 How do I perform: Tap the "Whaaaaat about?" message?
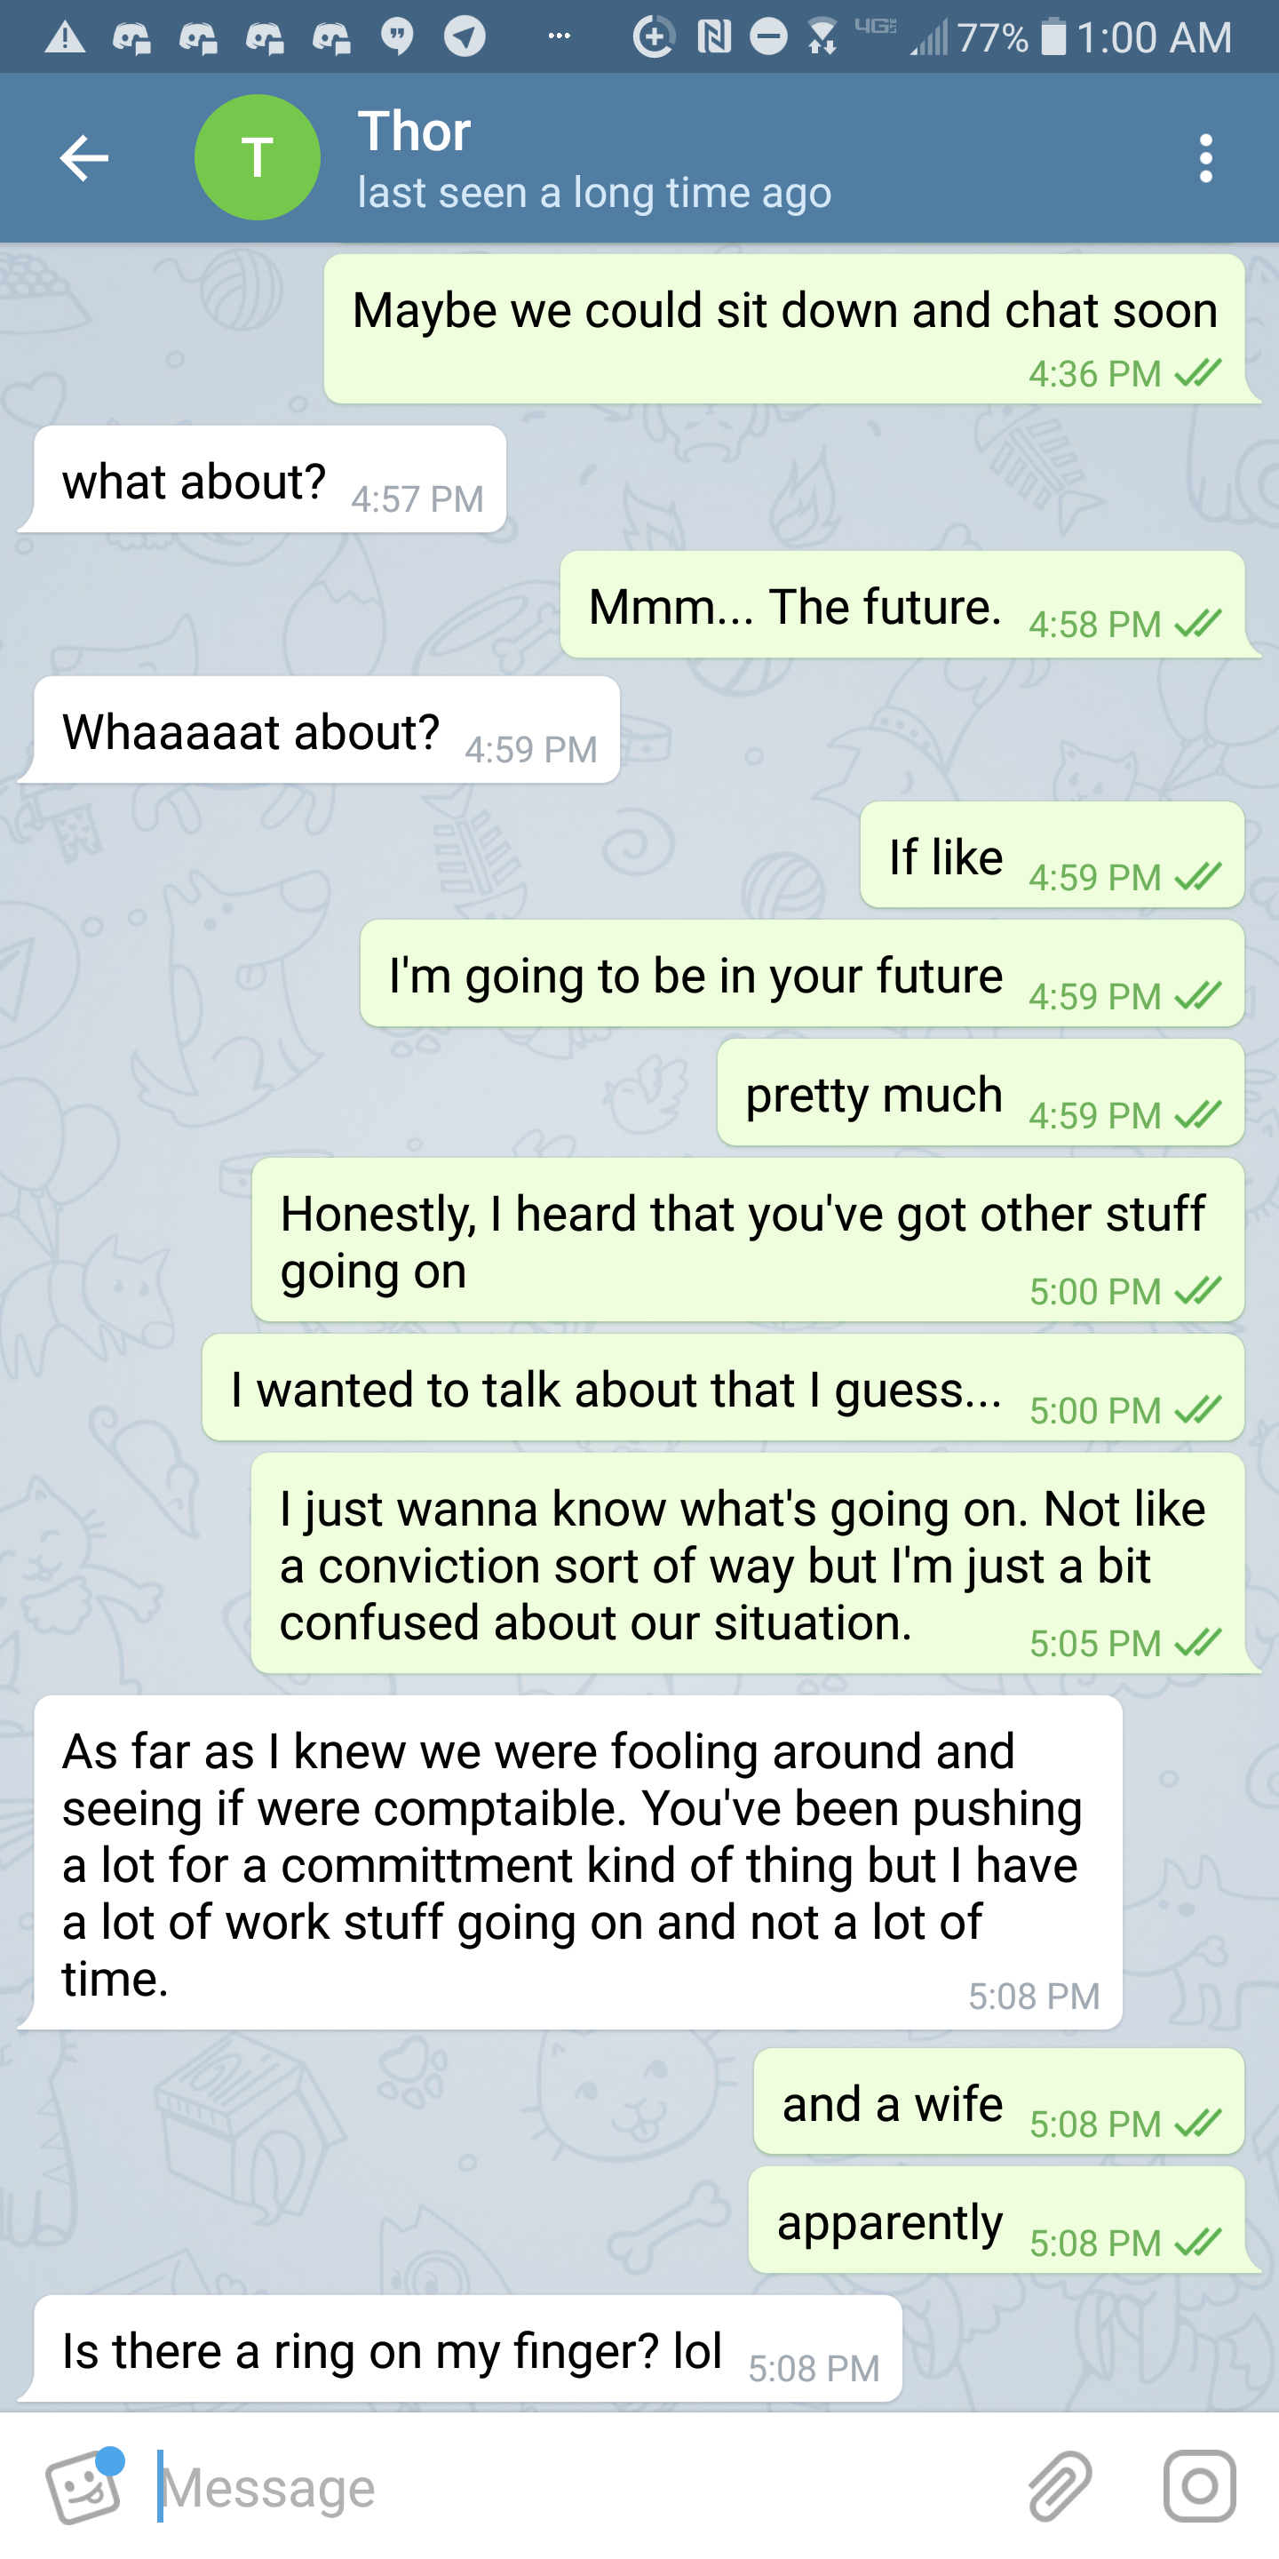(327, 732)
